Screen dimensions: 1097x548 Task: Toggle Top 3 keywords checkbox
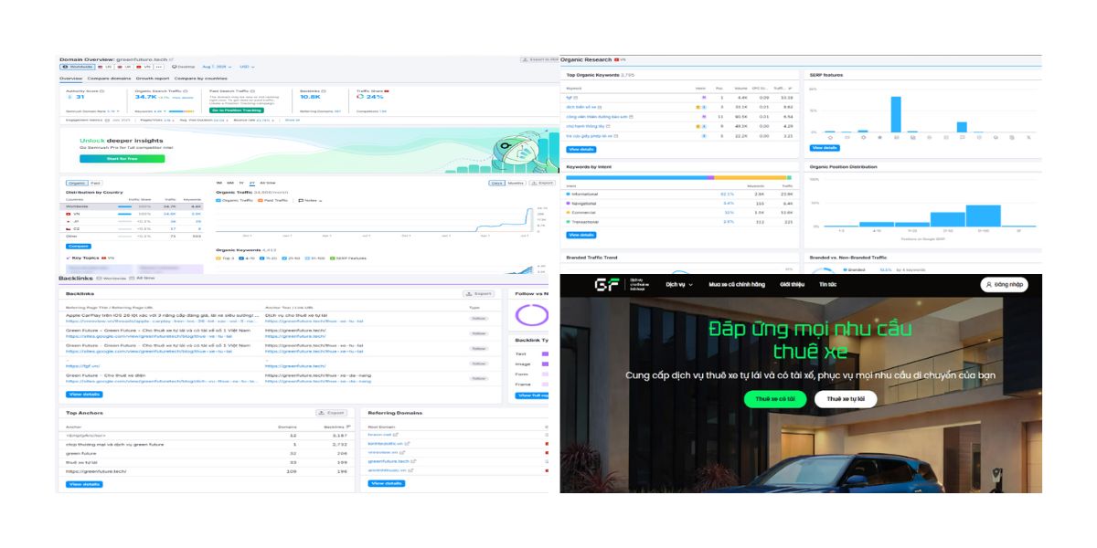(218, 258)
